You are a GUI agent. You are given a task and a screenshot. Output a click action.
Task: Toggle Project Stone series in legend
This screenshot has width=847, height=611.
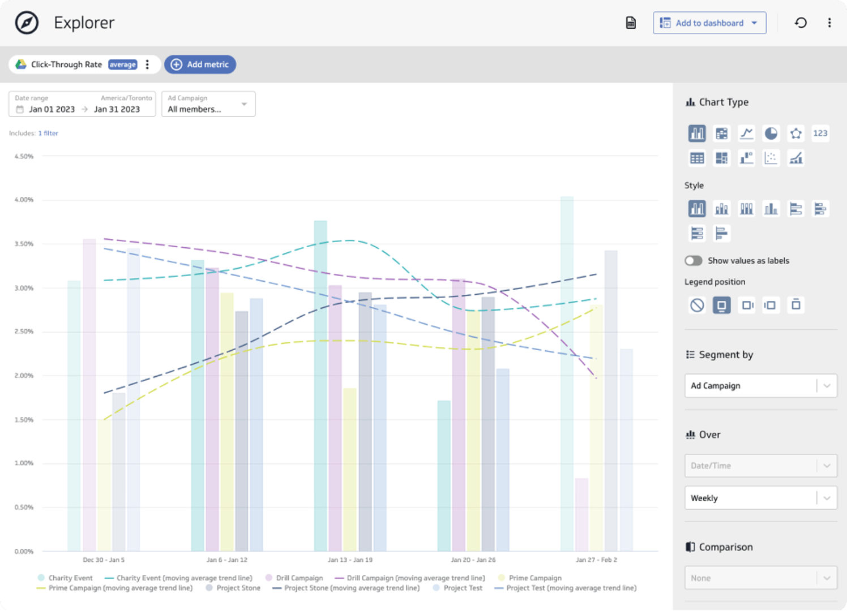[x=233, y=588]
